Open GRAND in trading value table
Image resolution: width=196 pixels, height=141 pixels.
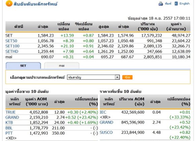[x=12, y=117]
